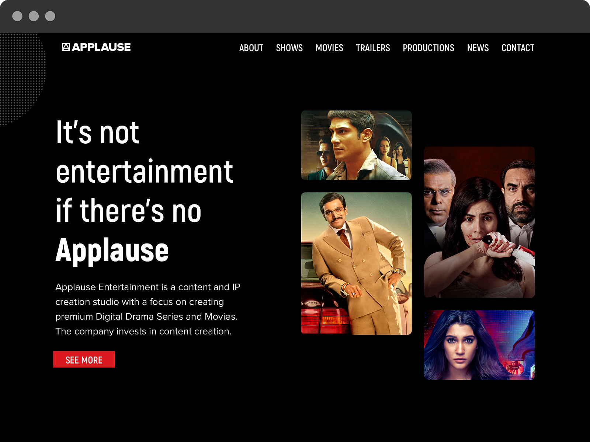Viewport: 590px width, 442px height.
Task: Click the middle minimize window dot
Action: point(34,16)
